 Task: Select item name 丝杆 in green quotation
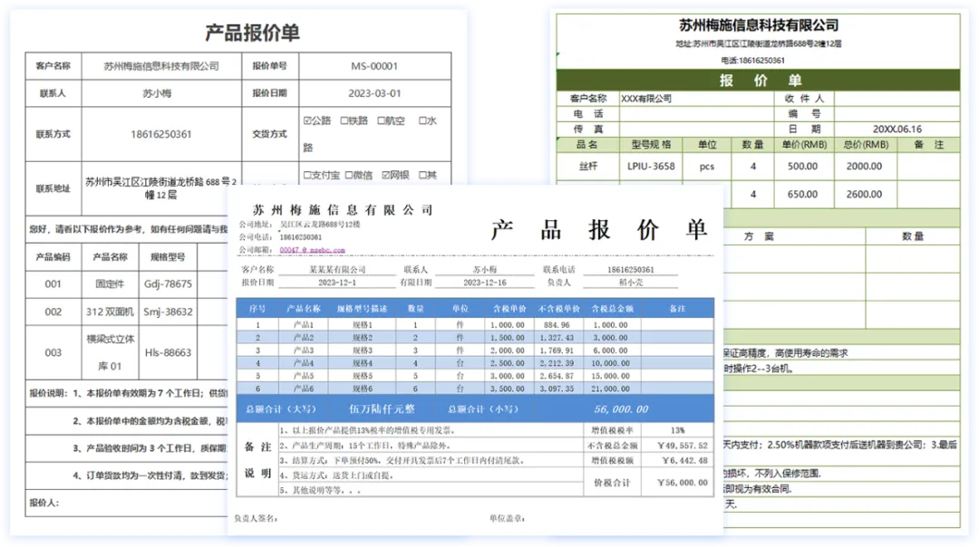588,167
